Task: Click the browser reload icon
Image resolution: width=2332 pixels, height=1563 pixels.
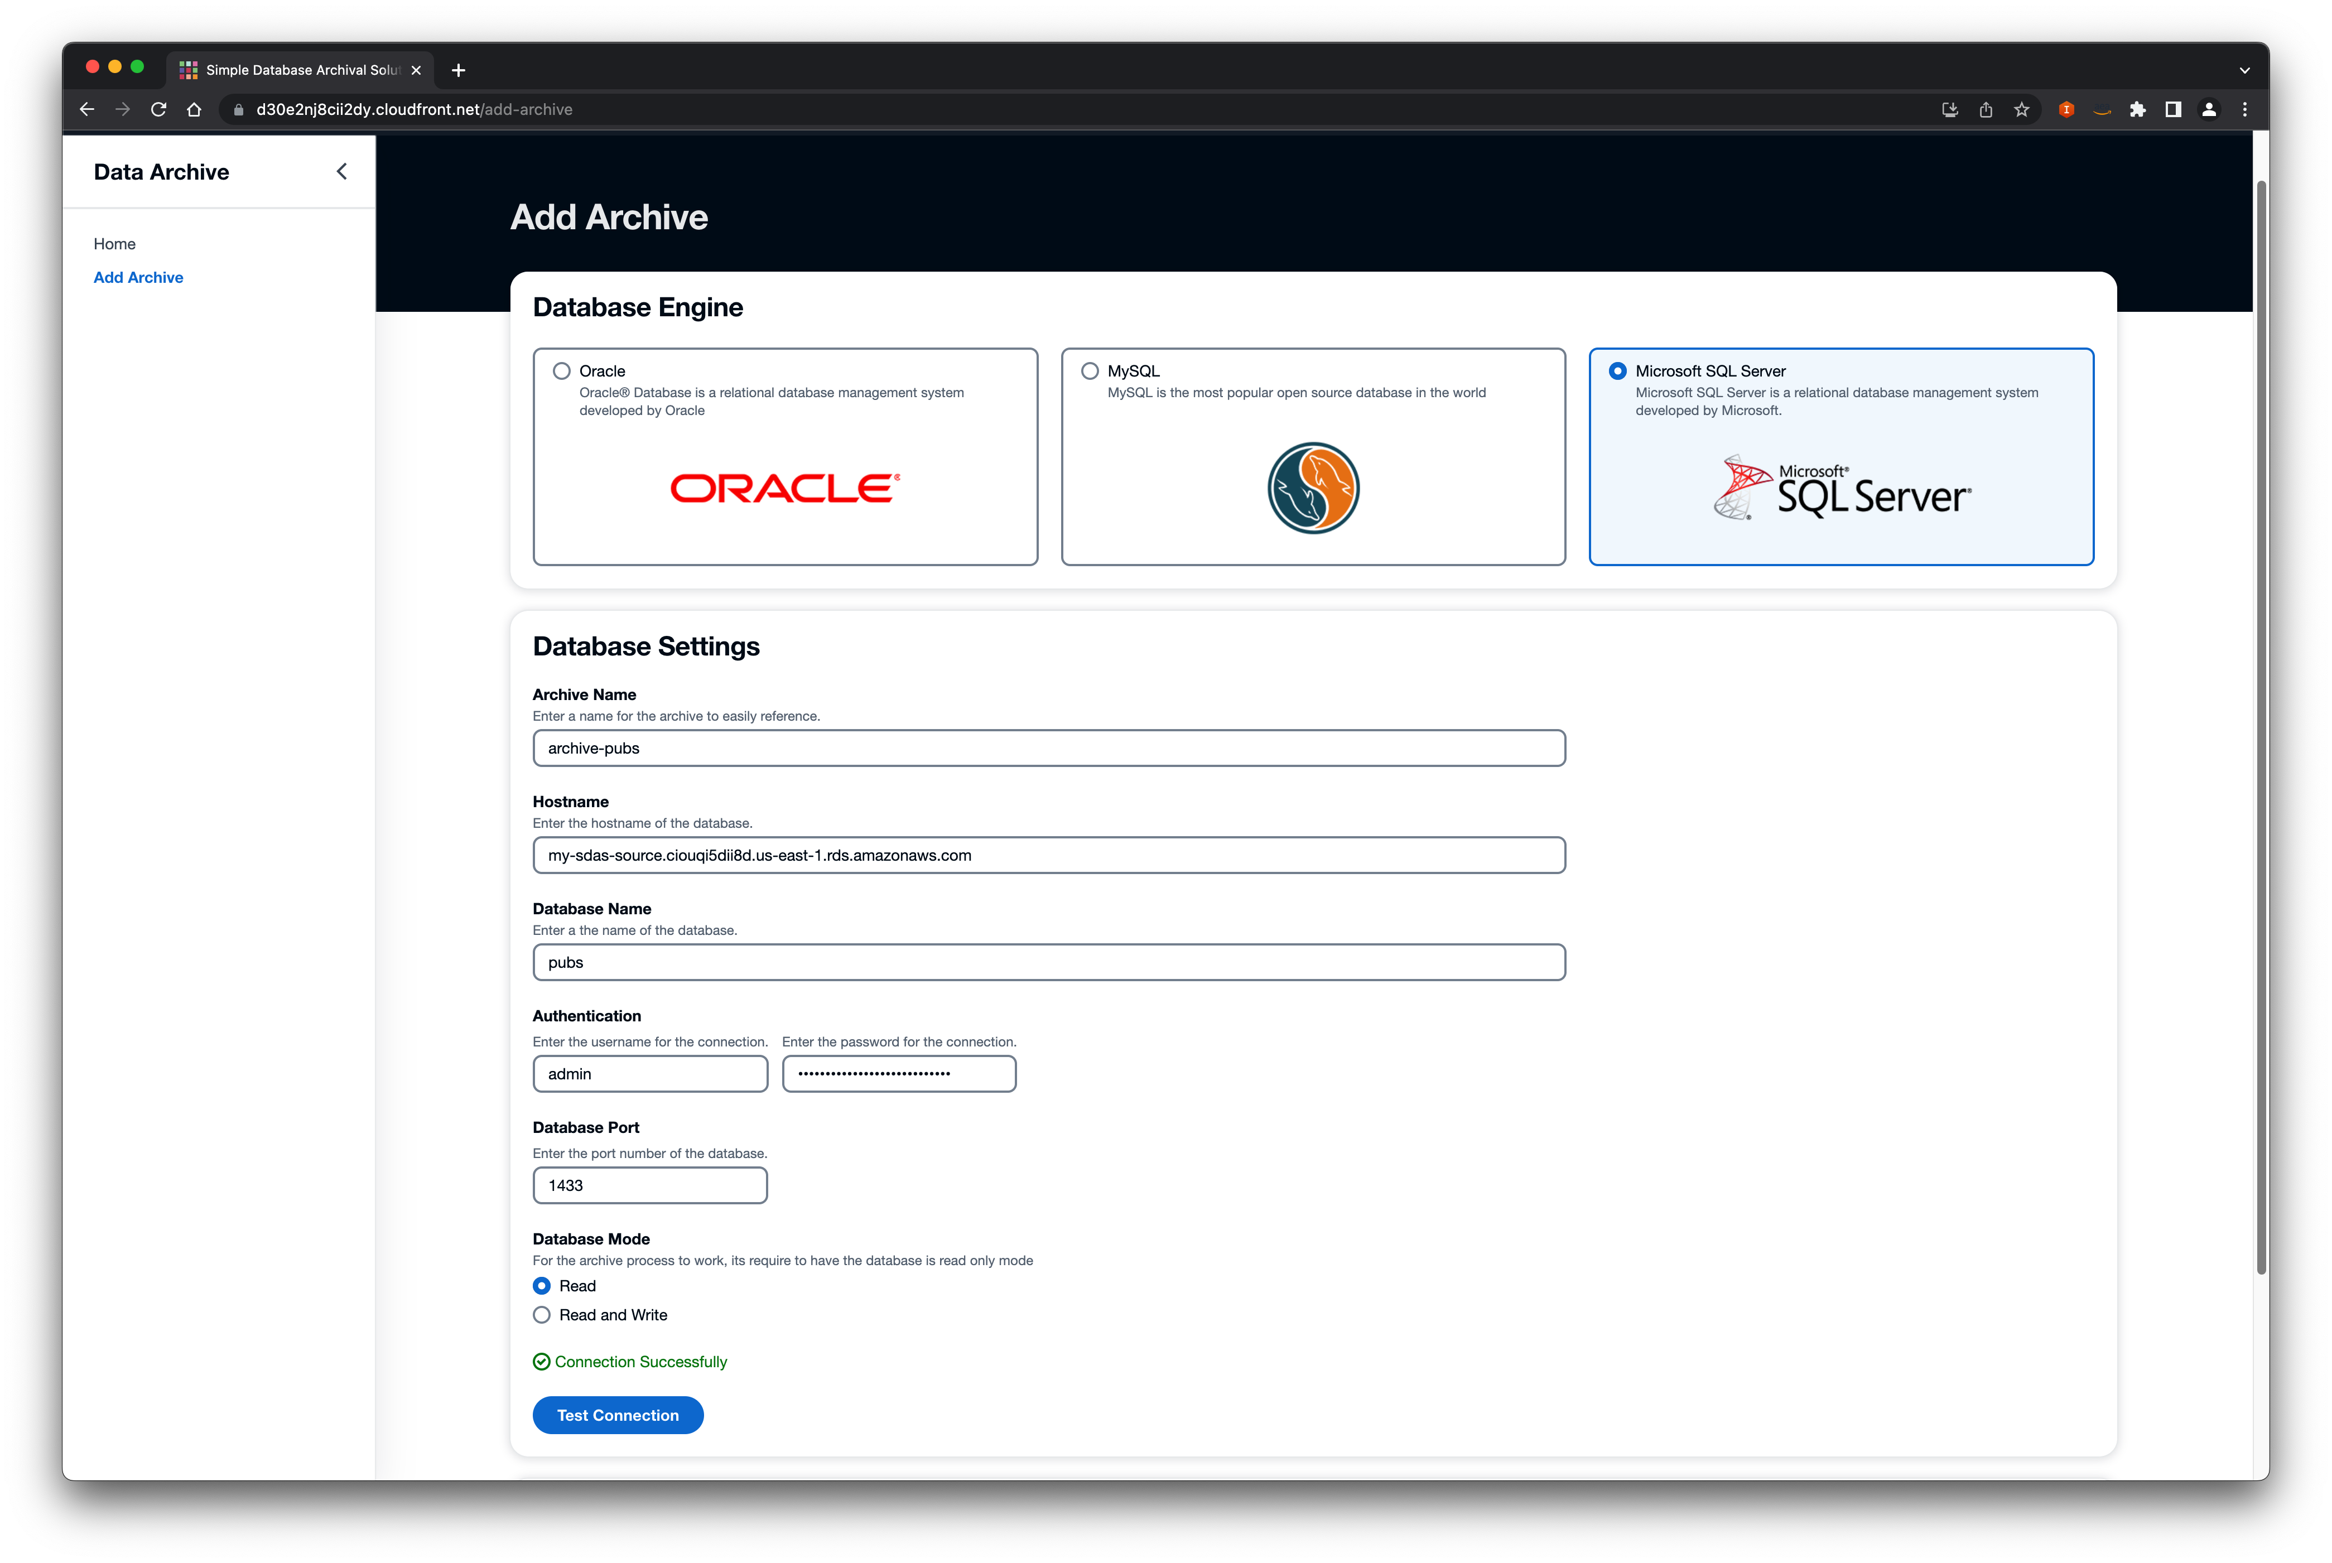Action: pyautogui.click(x=158, y=110)
